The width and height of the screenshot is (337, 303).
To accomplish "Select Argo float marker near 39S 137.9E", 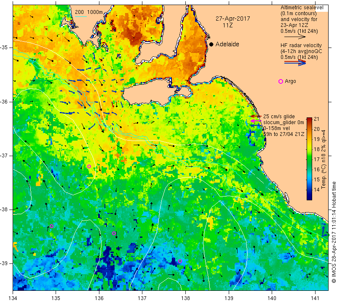I will (180, 261).
